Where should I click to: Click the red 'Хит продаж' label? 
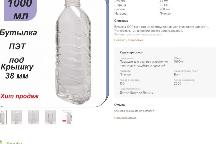click(x=19, y=96)
